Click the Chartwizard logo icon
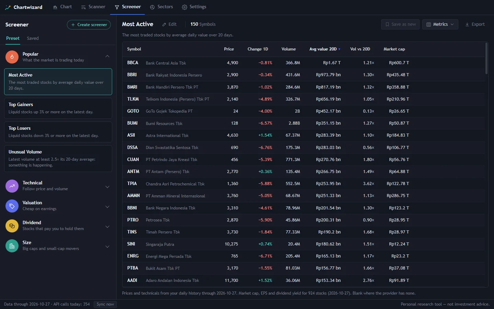The height and width of the screenshot is (309, 494). (8, 7)
